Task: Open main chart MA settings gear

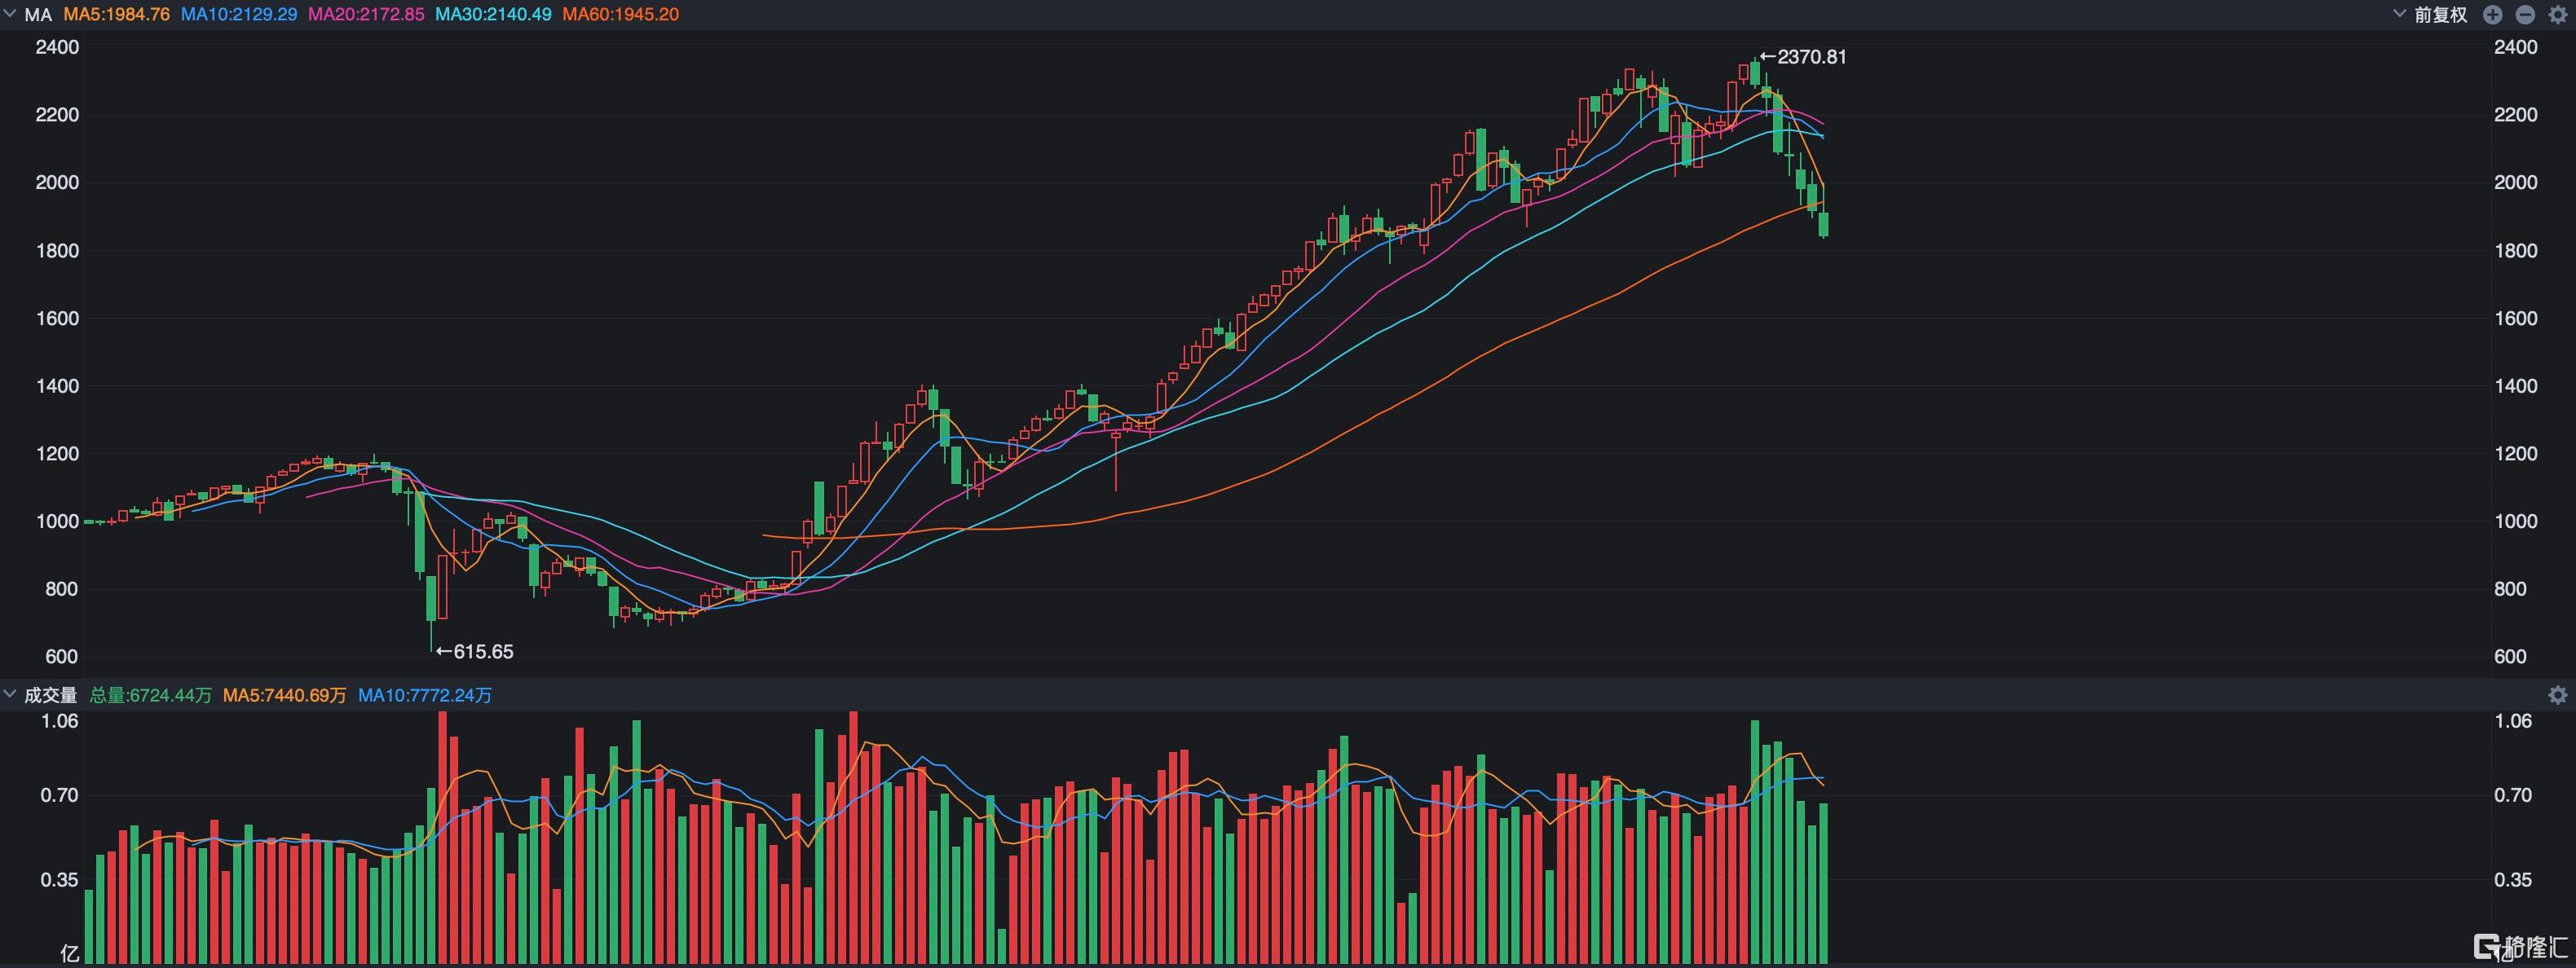Action: tap(2558, 15)
